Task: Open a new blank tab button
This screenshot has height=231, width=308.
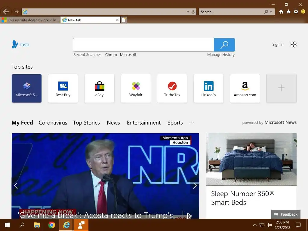Action: (124, 20)
